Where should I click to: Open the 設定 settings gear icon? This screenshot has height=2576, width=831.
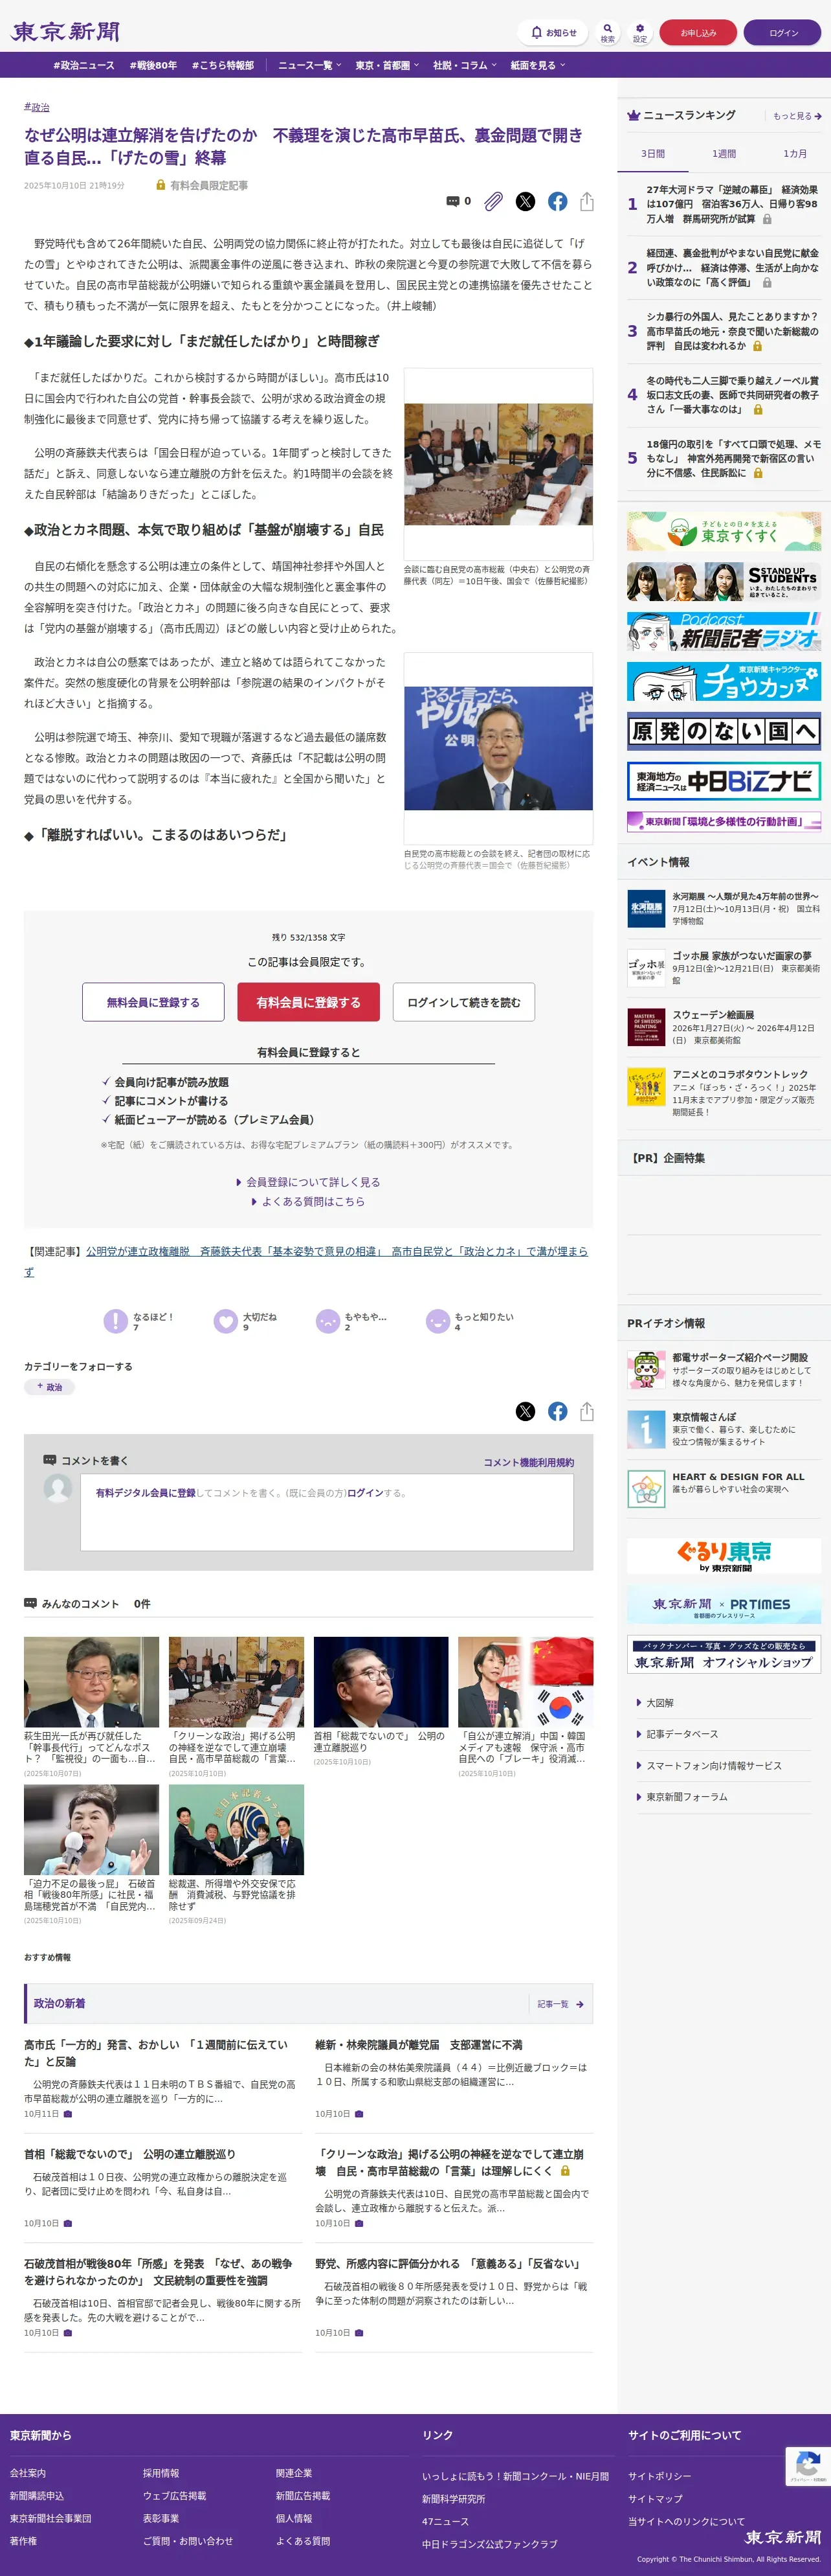[x=640, y=32]
